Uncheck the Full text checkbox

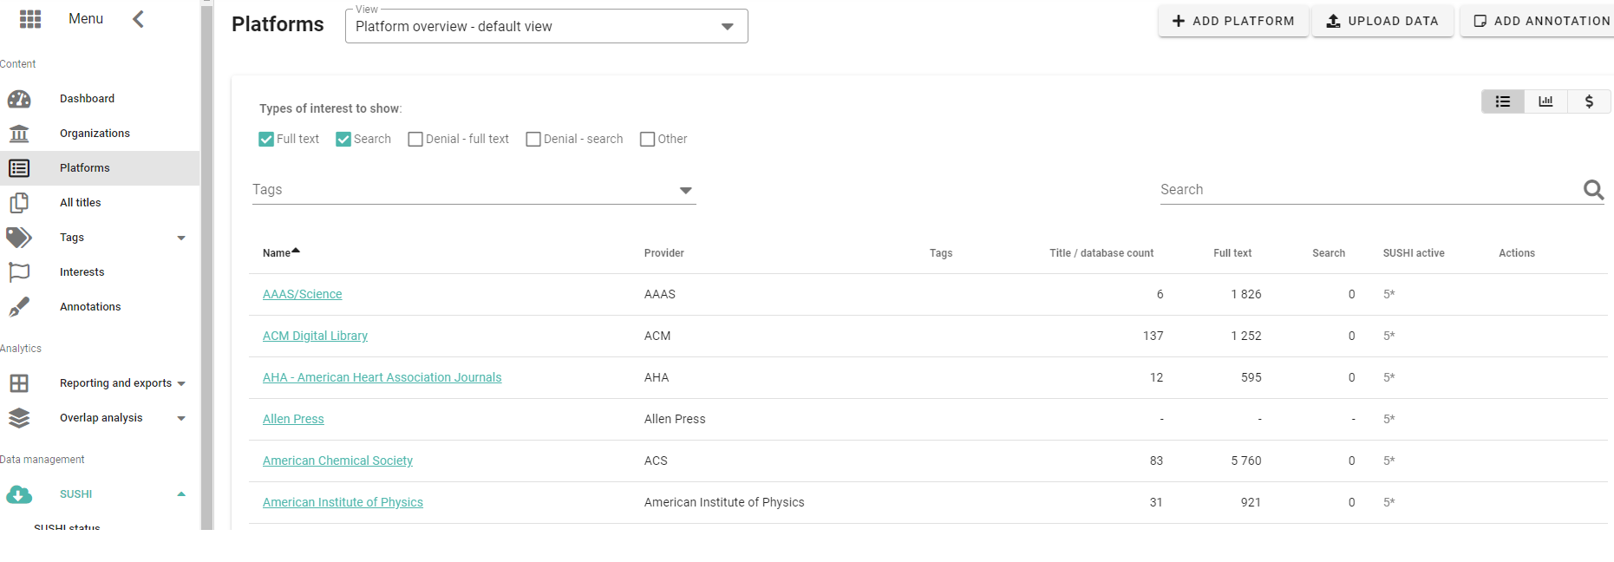coord(266,140)
